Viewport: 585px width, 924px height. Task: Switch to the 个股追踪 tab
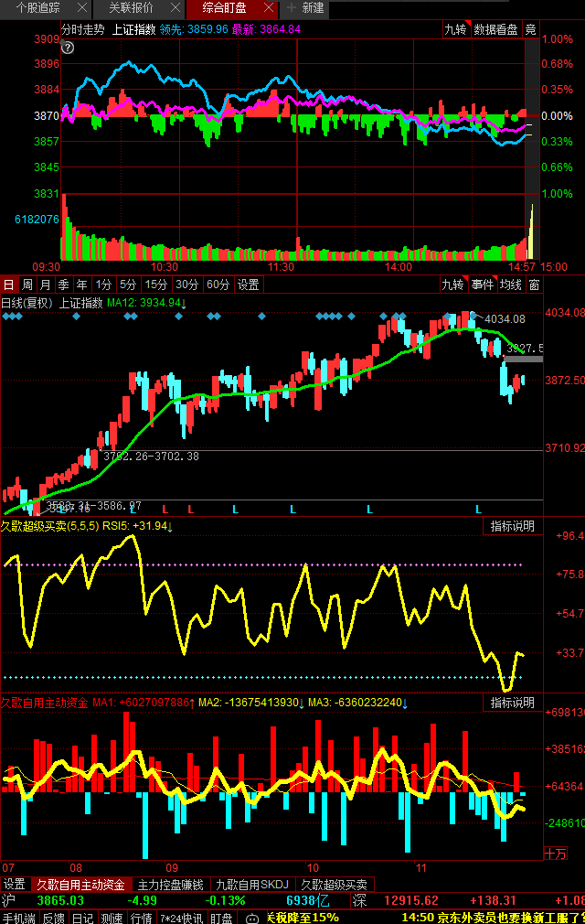(x=38, y=8)
